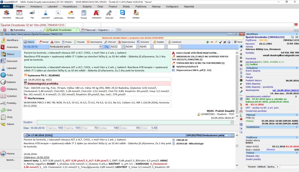This screenshot has width=299, height=172.
Task: Insert pill medication icon in format bar
Action: point(241,92)
